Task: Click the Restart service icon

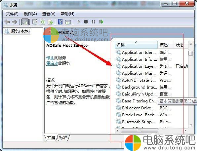Action: tap(101, 22)
